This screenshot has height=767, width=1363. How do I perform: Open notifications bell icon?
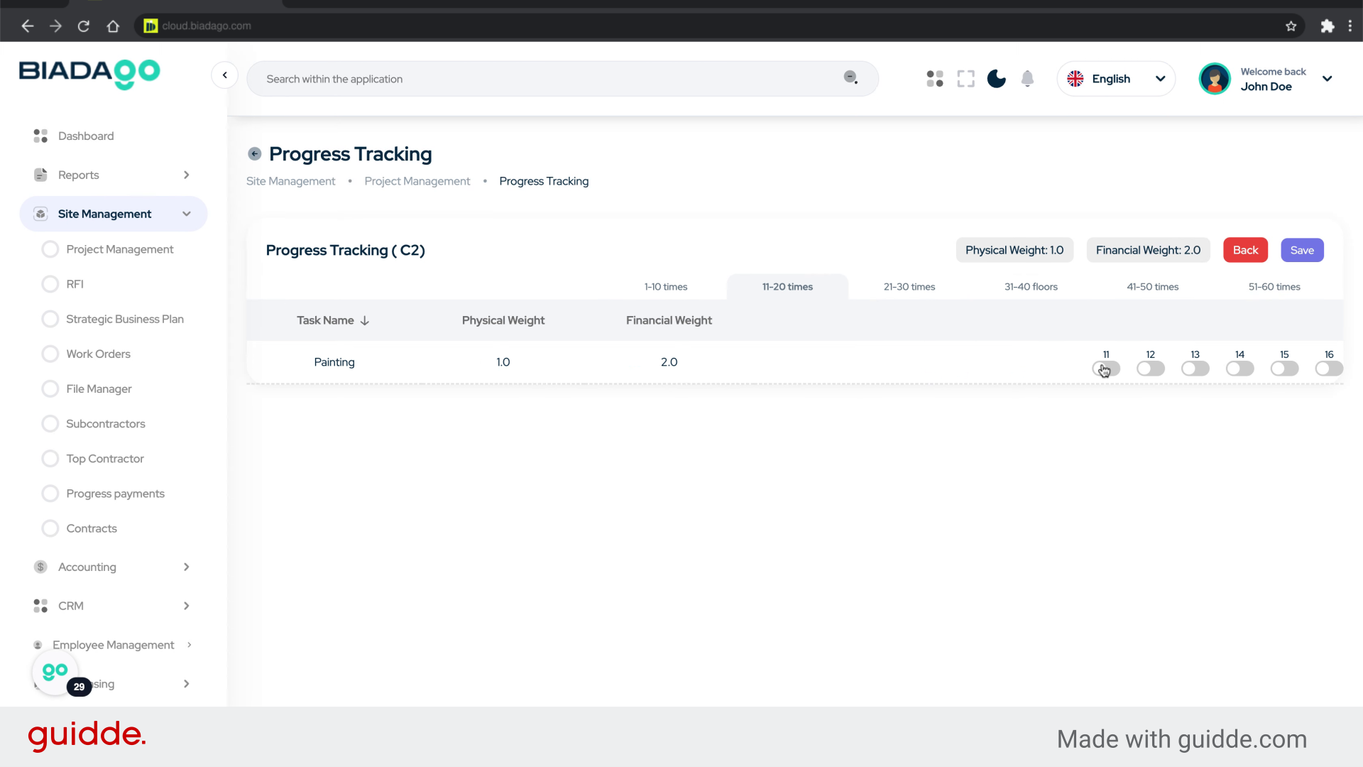[x=1027, y=79]
